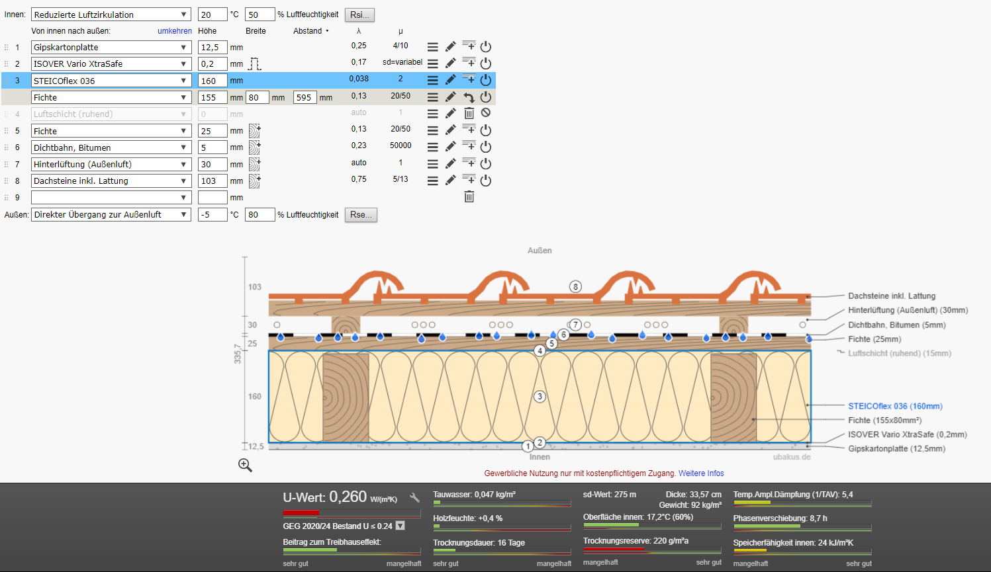This screenshot has width=991, height=572.
Task: Select layer marker 8 in the cross-section
Action: tap(575, 286)
